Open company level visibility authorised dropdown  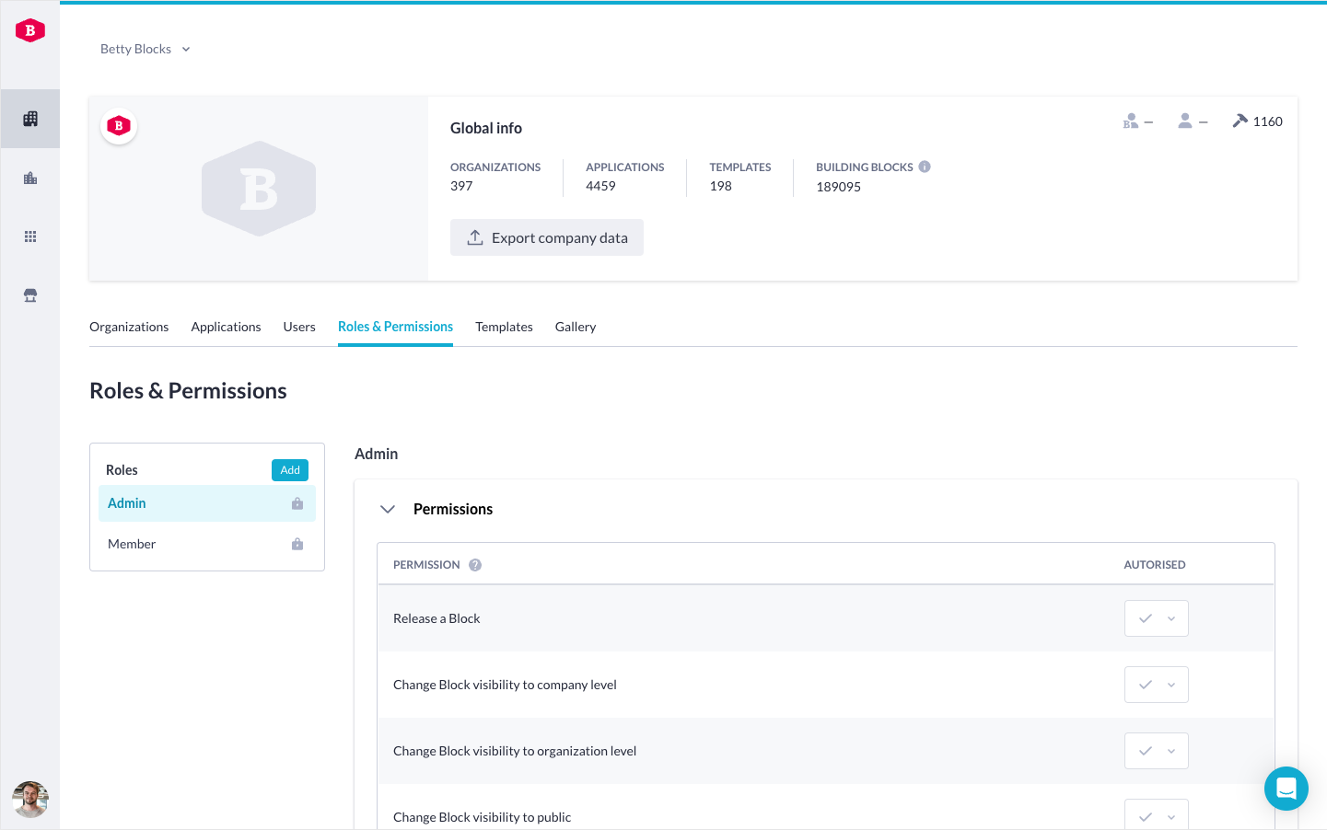click(x=1157, y=685)
